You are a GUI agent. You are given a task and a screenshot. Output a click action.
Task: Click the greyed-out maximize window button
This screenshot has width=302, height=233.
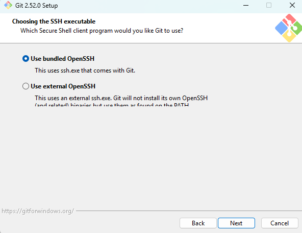(x=269, y=5)
